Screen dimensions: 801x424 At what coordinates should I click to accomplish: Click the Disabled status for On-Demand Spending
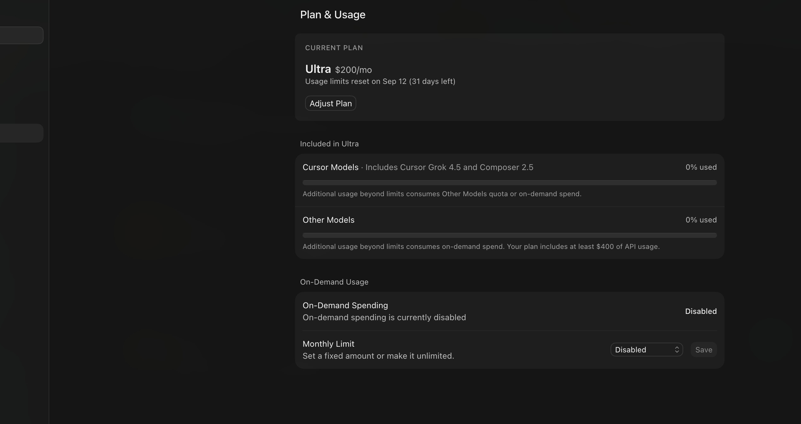click(x=701, y=311)
